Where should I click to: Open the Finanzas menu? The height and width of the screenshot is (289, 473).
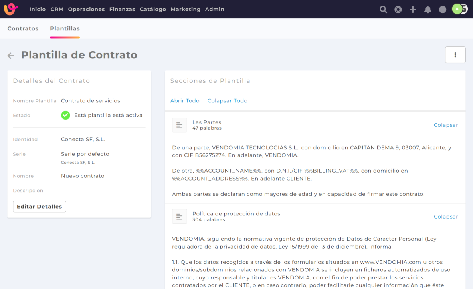click(x=122, y=9)
